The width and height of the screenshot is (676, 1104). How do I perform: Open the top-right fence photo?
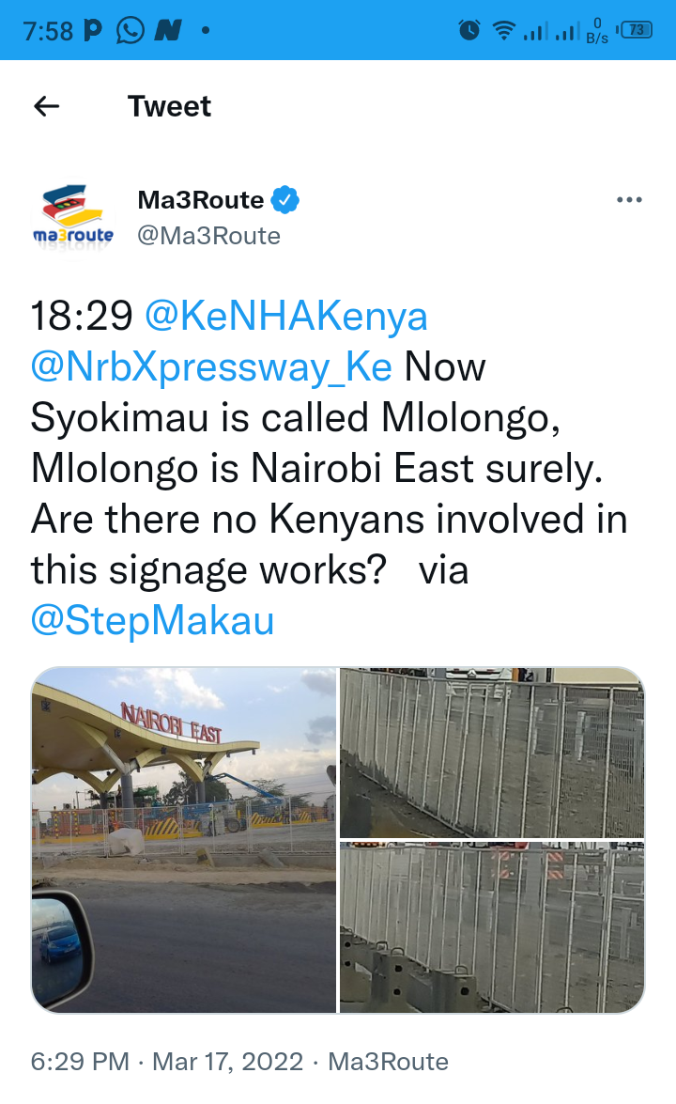click(492, 752)
